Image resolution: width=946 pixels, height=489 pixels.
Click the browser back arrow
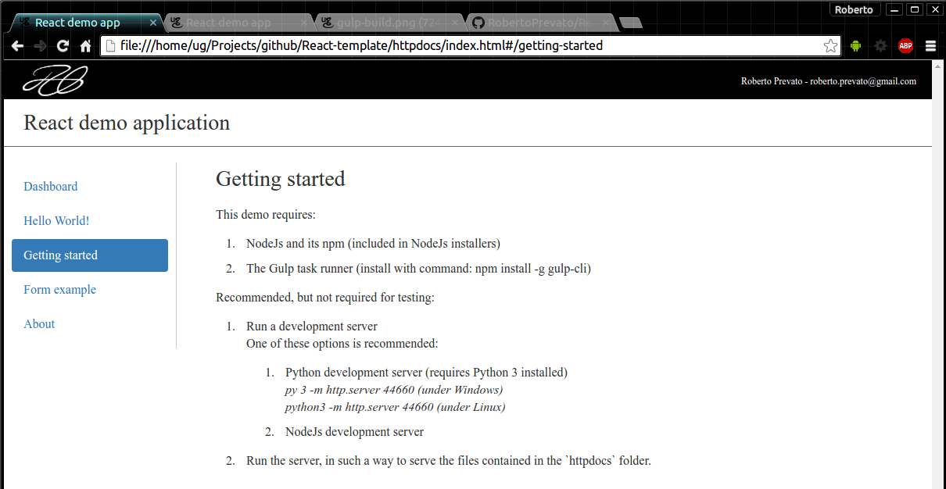[17, 46]
